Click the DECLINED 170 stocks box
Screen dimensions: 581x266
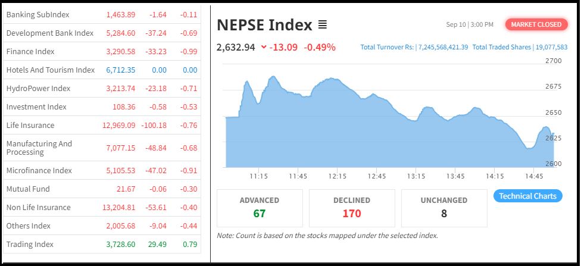(352, 208)
